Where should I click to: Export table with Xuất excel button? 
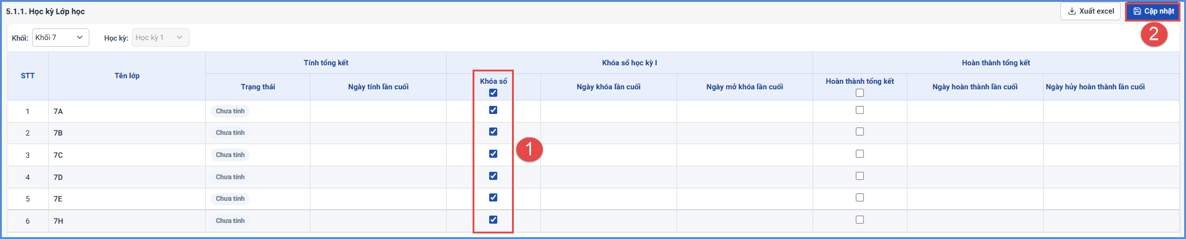pyautogui.click(x=1090, y=11)
